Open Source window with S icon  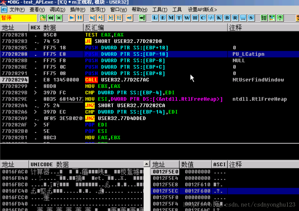251,18
